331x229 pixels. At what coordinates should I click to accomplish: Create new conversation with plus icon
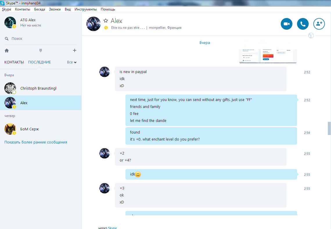[75, 50]
